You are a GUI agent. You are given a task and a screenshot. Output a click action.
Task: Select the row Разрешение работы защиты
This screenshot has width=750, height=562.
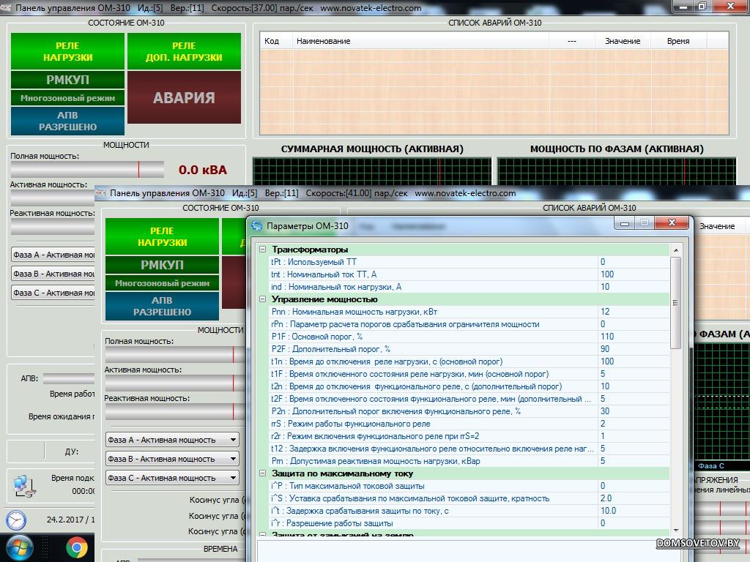[469, 523]
